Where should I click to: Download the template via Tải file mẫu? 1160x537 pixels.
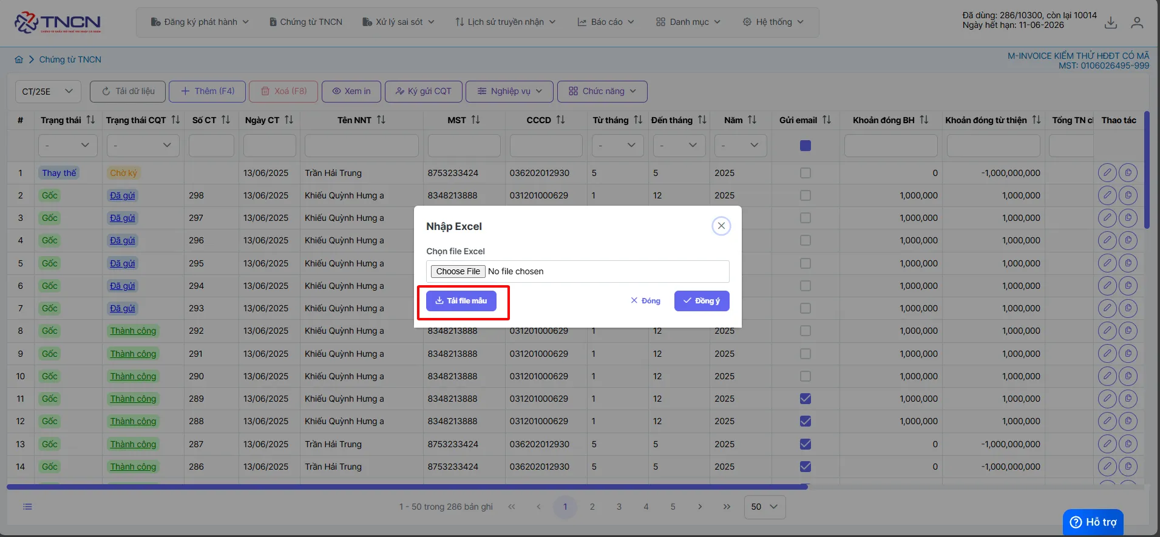click(x=461, y=301)
